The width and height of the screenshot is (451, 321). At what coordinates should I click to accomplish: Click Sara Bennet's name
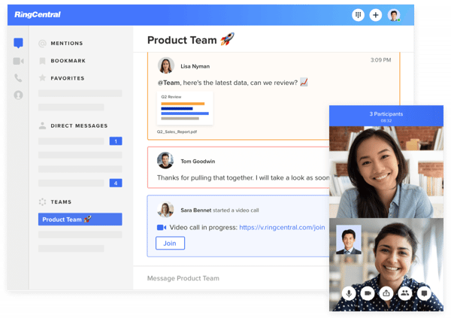pos(196,210)
